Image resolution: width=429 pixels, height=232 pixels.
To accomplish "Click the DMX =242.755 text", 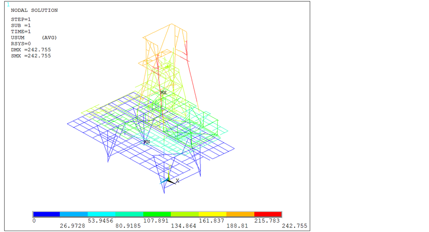I will [31, 49].
